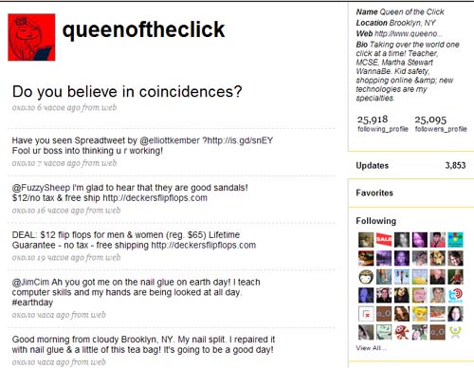Click the broken image avatar with red X
This screenshot has height=368, width=474.
point(366,314)
